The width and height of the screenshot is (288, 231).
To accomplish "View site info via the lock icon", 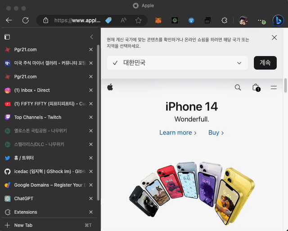I will [46, 20].
